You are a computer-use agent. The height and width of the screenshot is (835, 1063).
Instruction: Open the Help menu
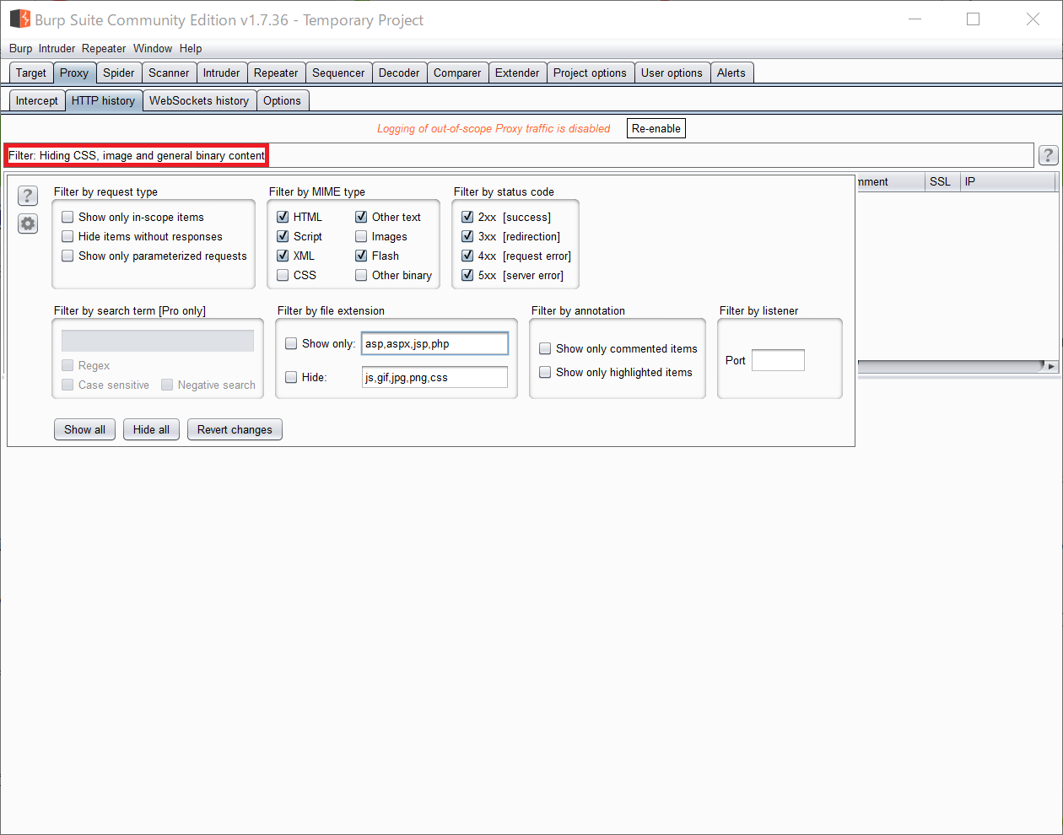(x=191, y=48)
